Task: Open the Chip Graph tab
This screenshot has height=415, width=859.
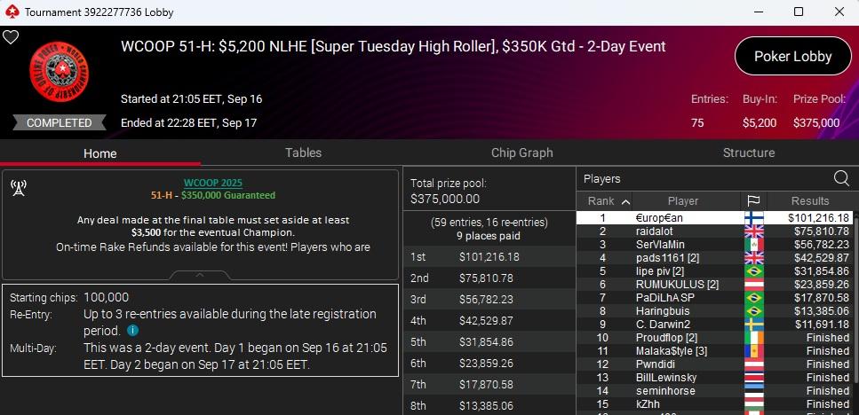Action: click(x=522, y=153)
